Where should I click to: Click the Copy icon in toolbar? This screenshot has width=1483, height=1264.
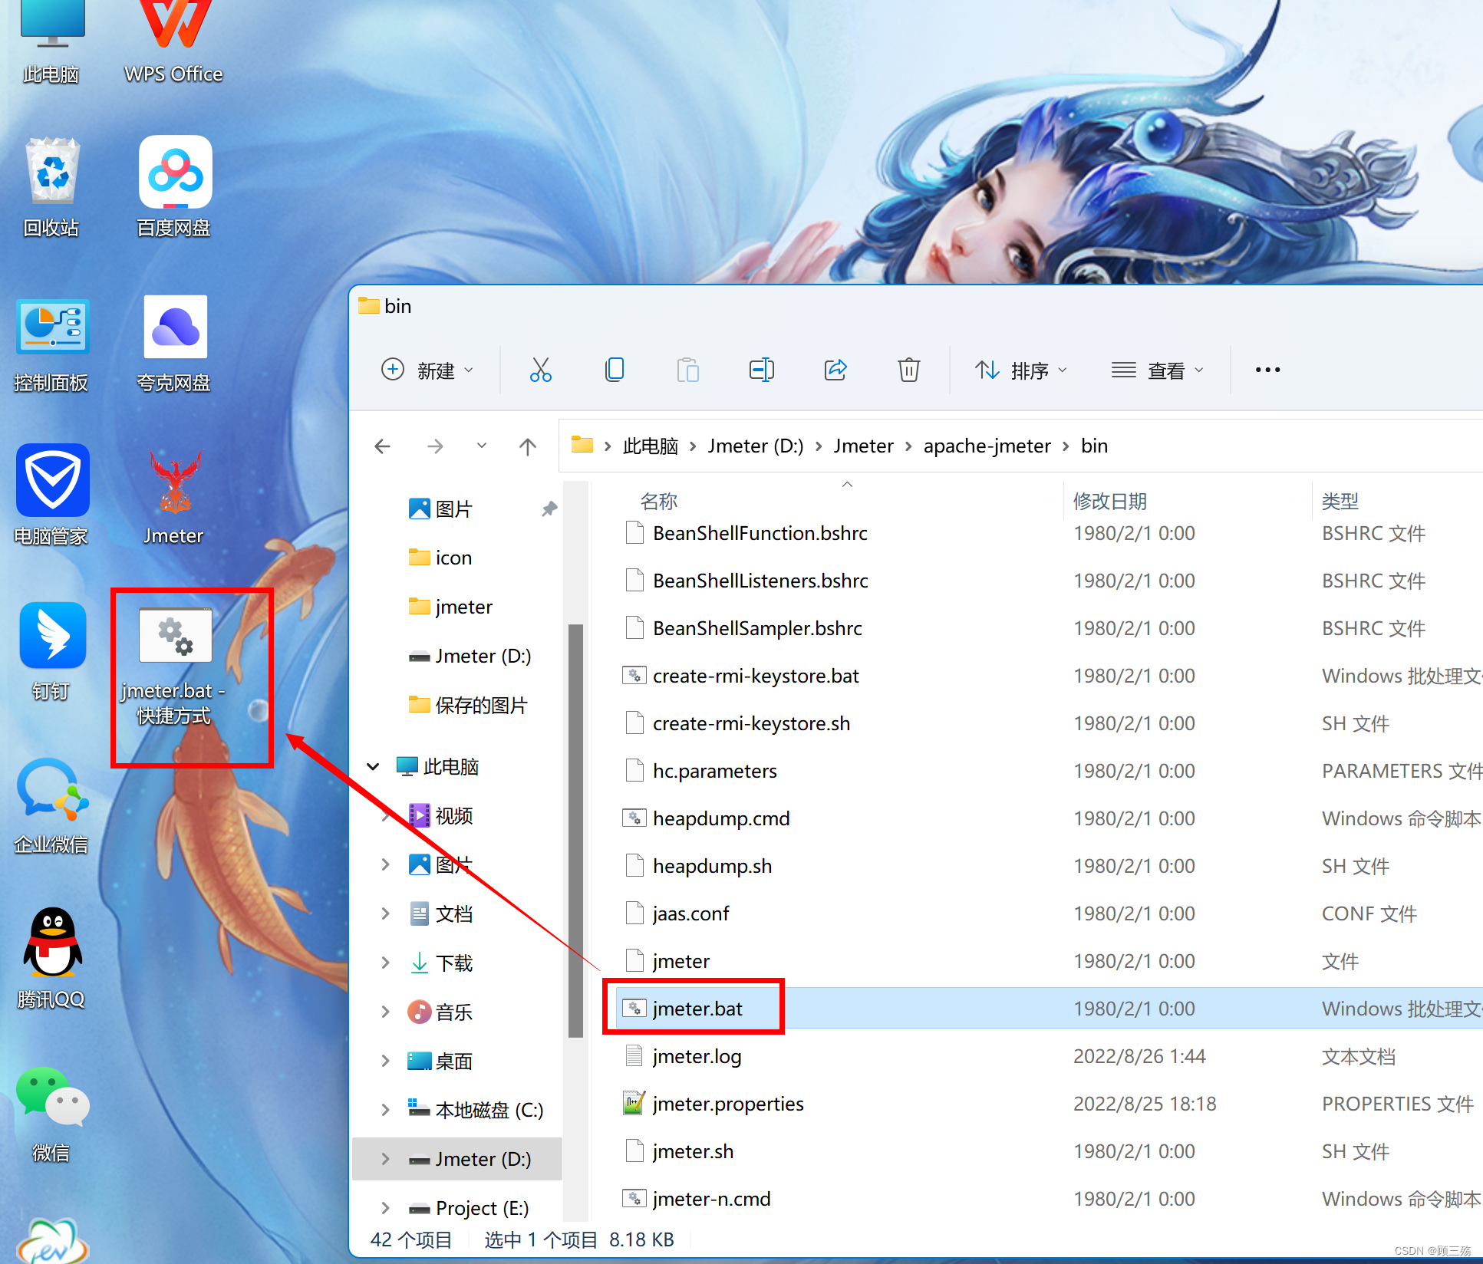point(614,370)
